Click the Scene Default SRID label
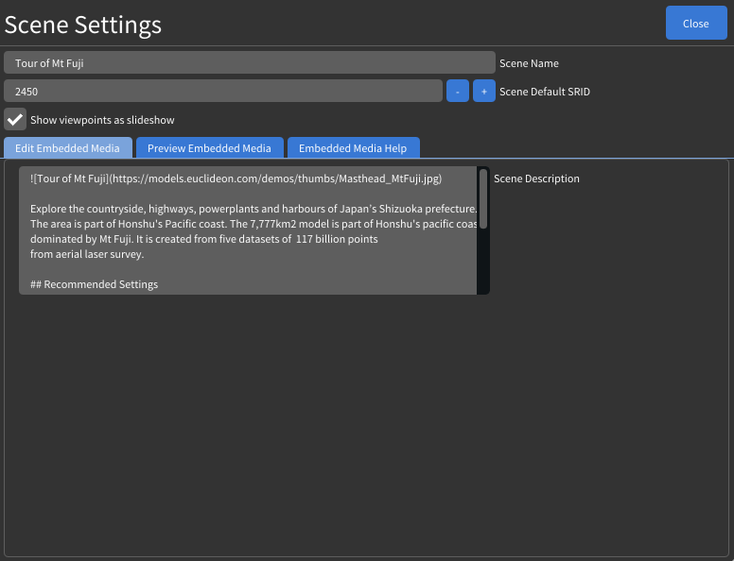Image resolution: width=734 pixels, height=561 pixels. [544, 92]
